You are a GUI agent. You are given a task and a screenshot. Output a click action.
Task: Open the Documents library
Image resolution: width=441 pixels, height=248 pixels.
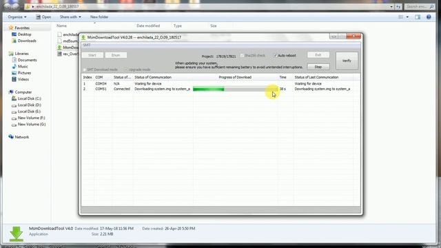coord(27,60)
